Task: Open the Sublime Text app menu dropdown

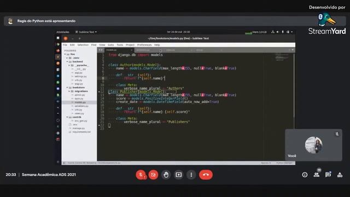Action: [x=86, y=32]
